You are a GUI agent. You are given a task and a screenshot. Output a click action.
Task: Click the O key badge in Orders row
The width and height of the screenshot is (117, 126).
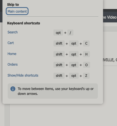(x=87, y=65)
